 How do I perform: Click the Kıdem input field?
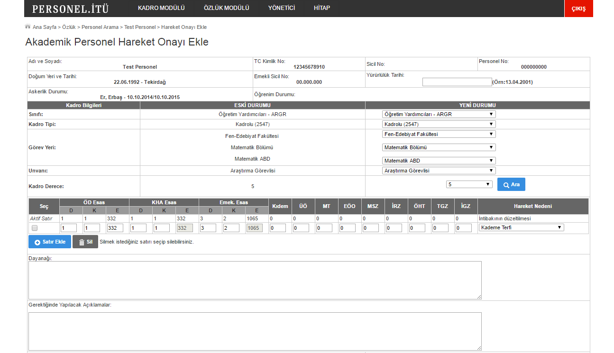[x=278, y=228]
